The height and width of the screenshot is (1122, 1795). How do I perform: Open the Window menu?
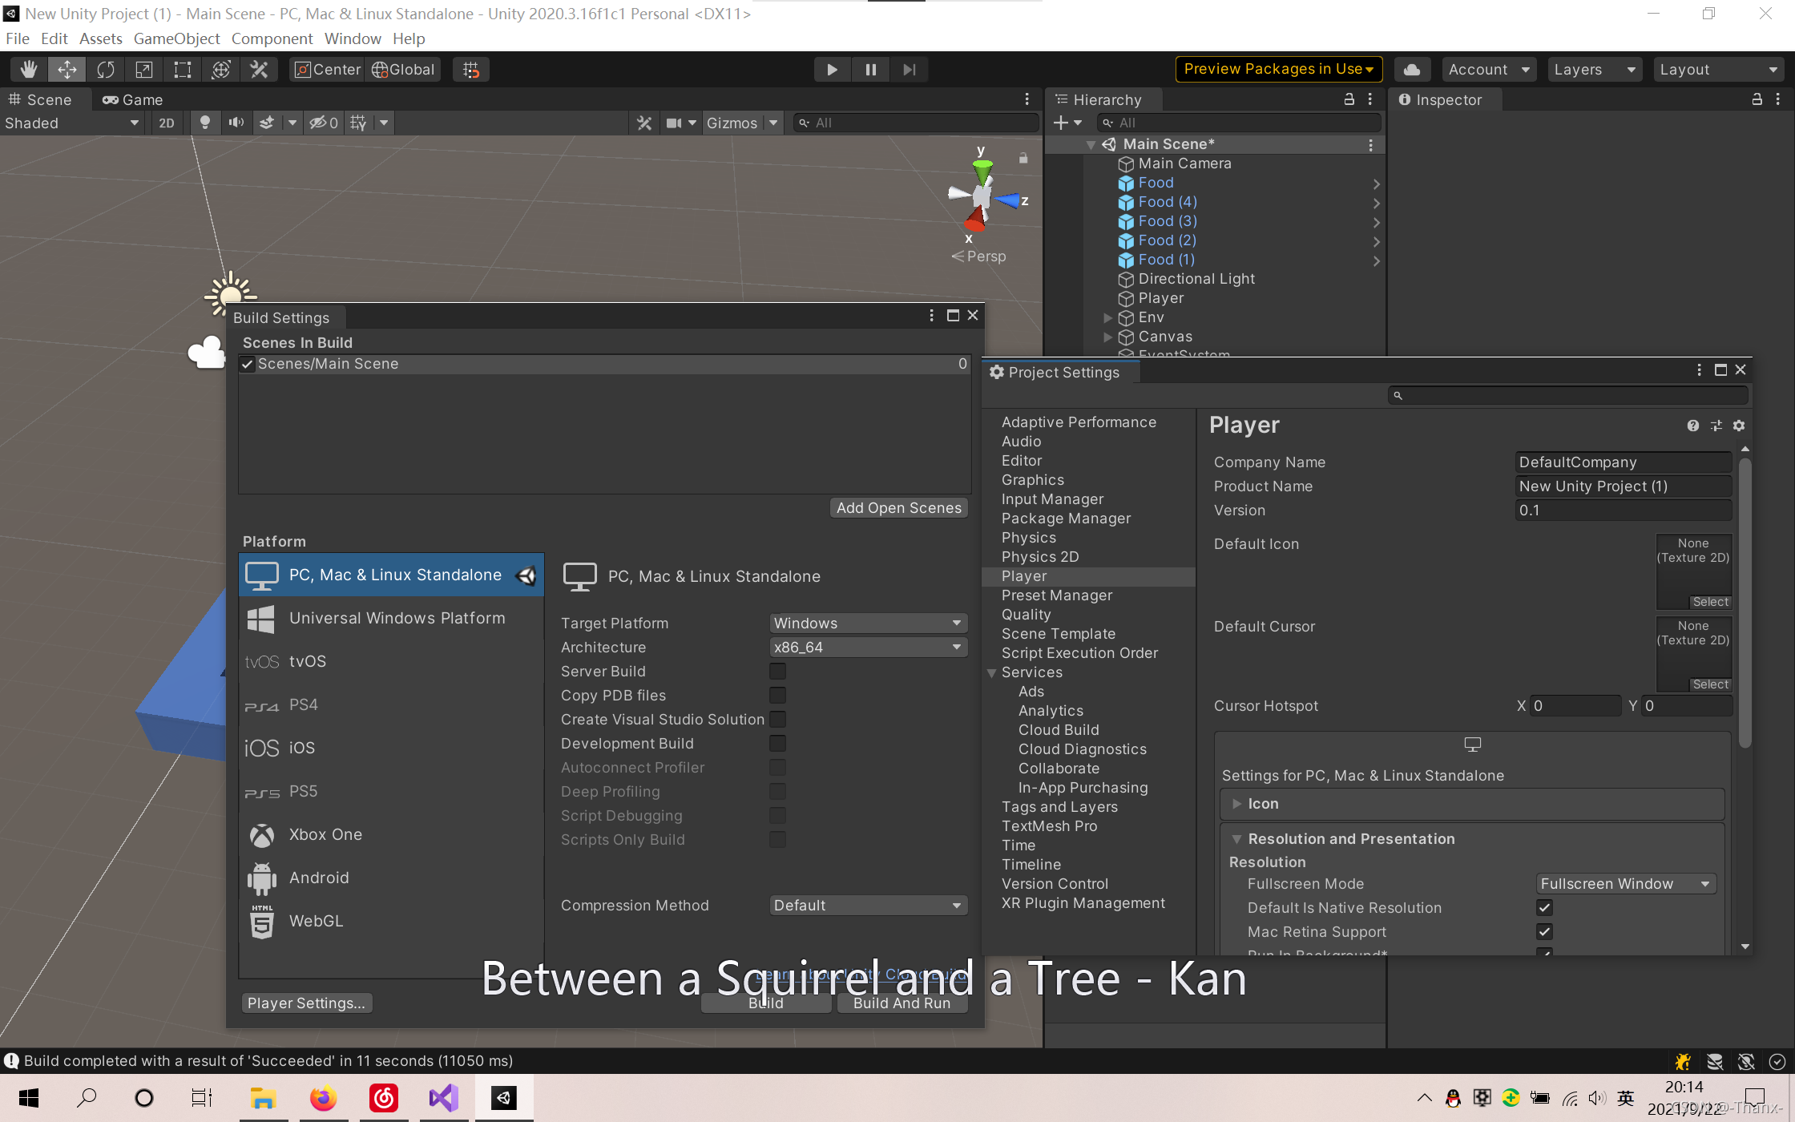(353, 38)
